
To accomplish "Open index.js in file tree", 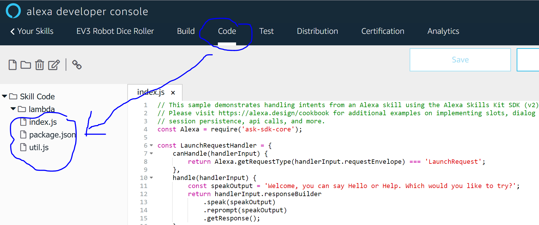I will tap(43, 122).
